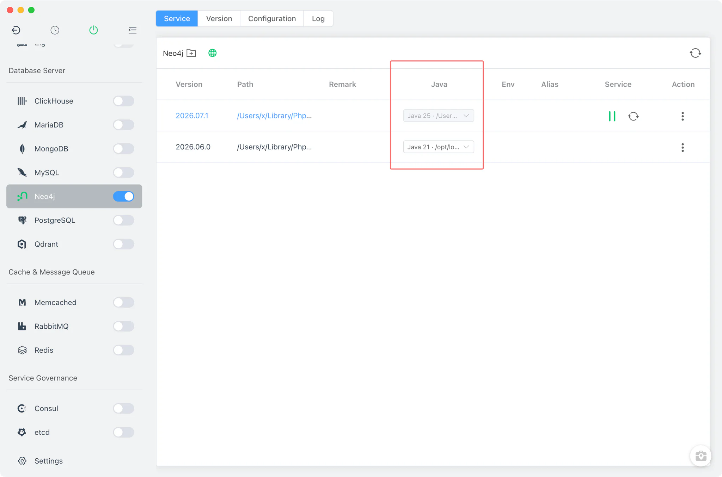The width and height of the screenshot is (722, 477).
Task: Open the Java 25 dropdown for 2026.07.1
Action: [x=439, y=116]
